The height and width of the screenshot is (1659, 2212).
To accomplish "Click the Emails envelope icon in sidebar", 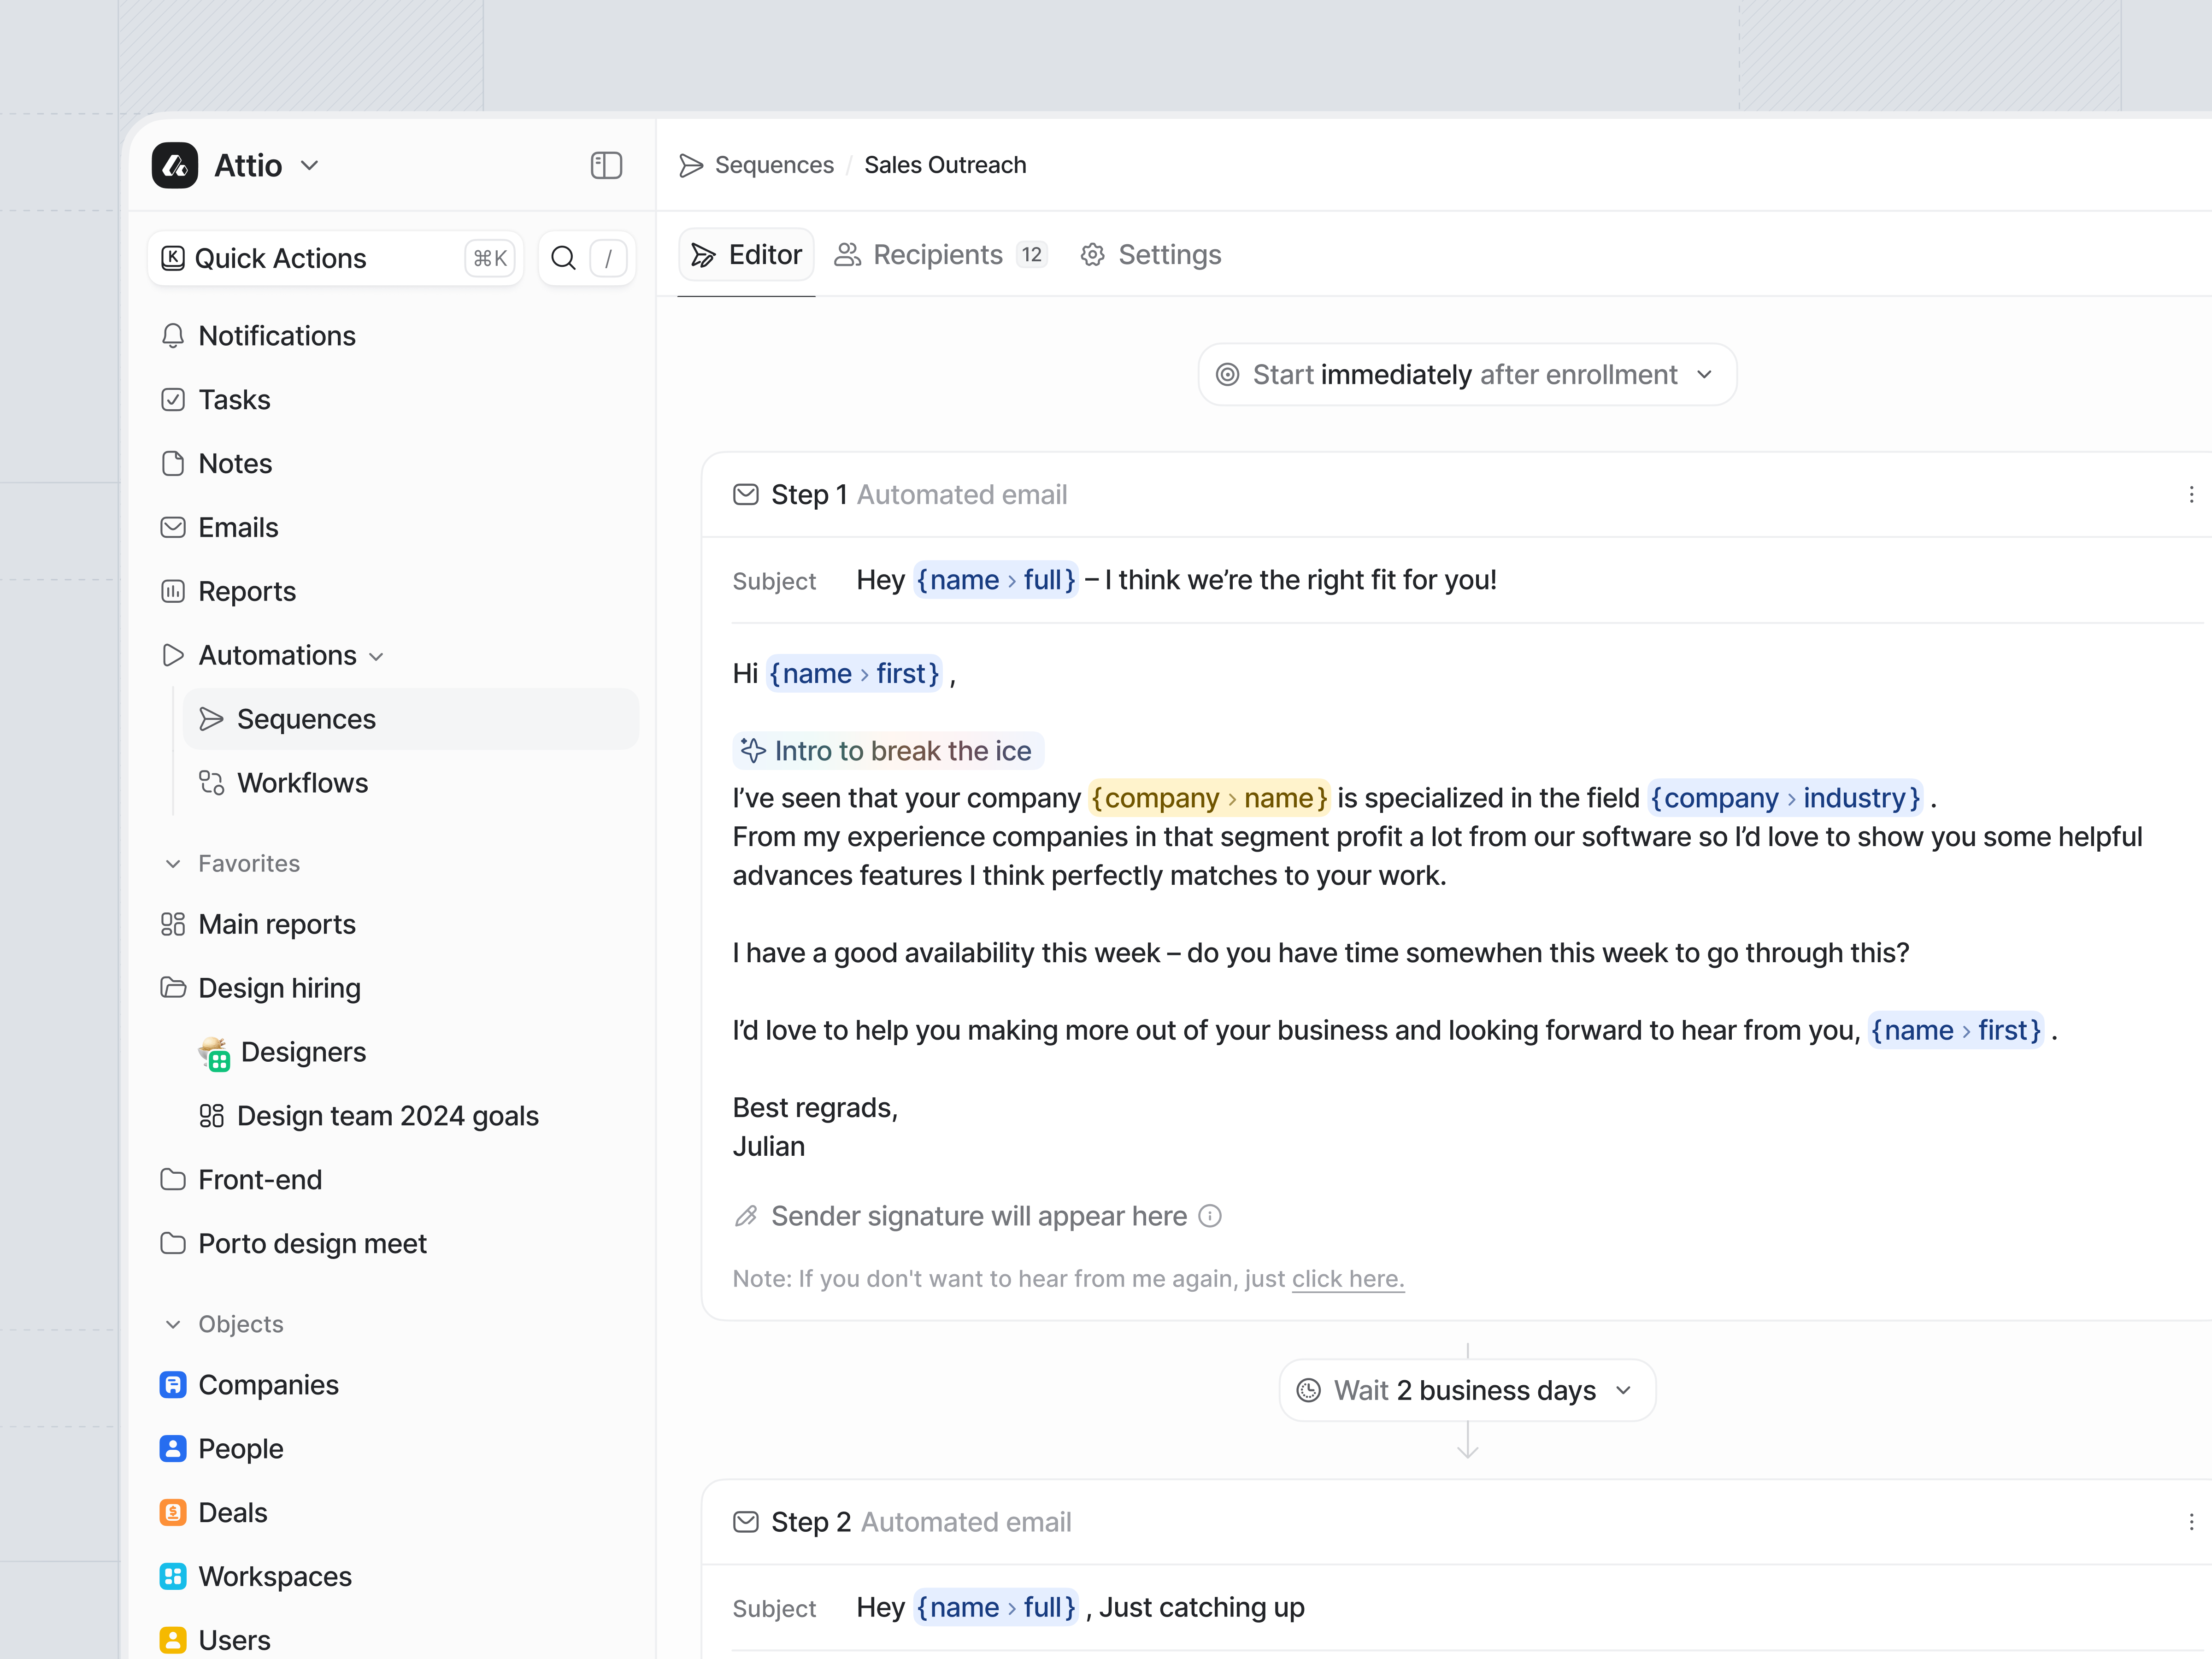I will pos(173,528).
